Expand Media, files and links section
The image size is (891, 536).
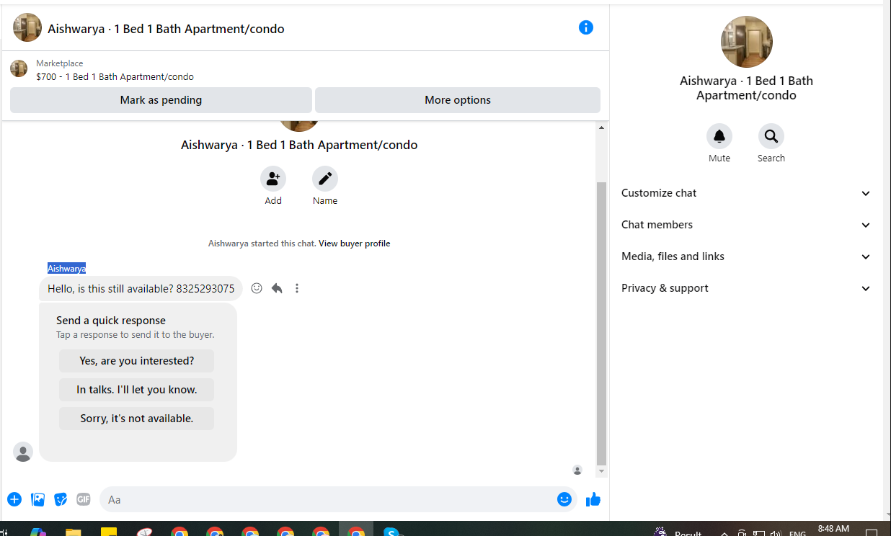point(746,256)
